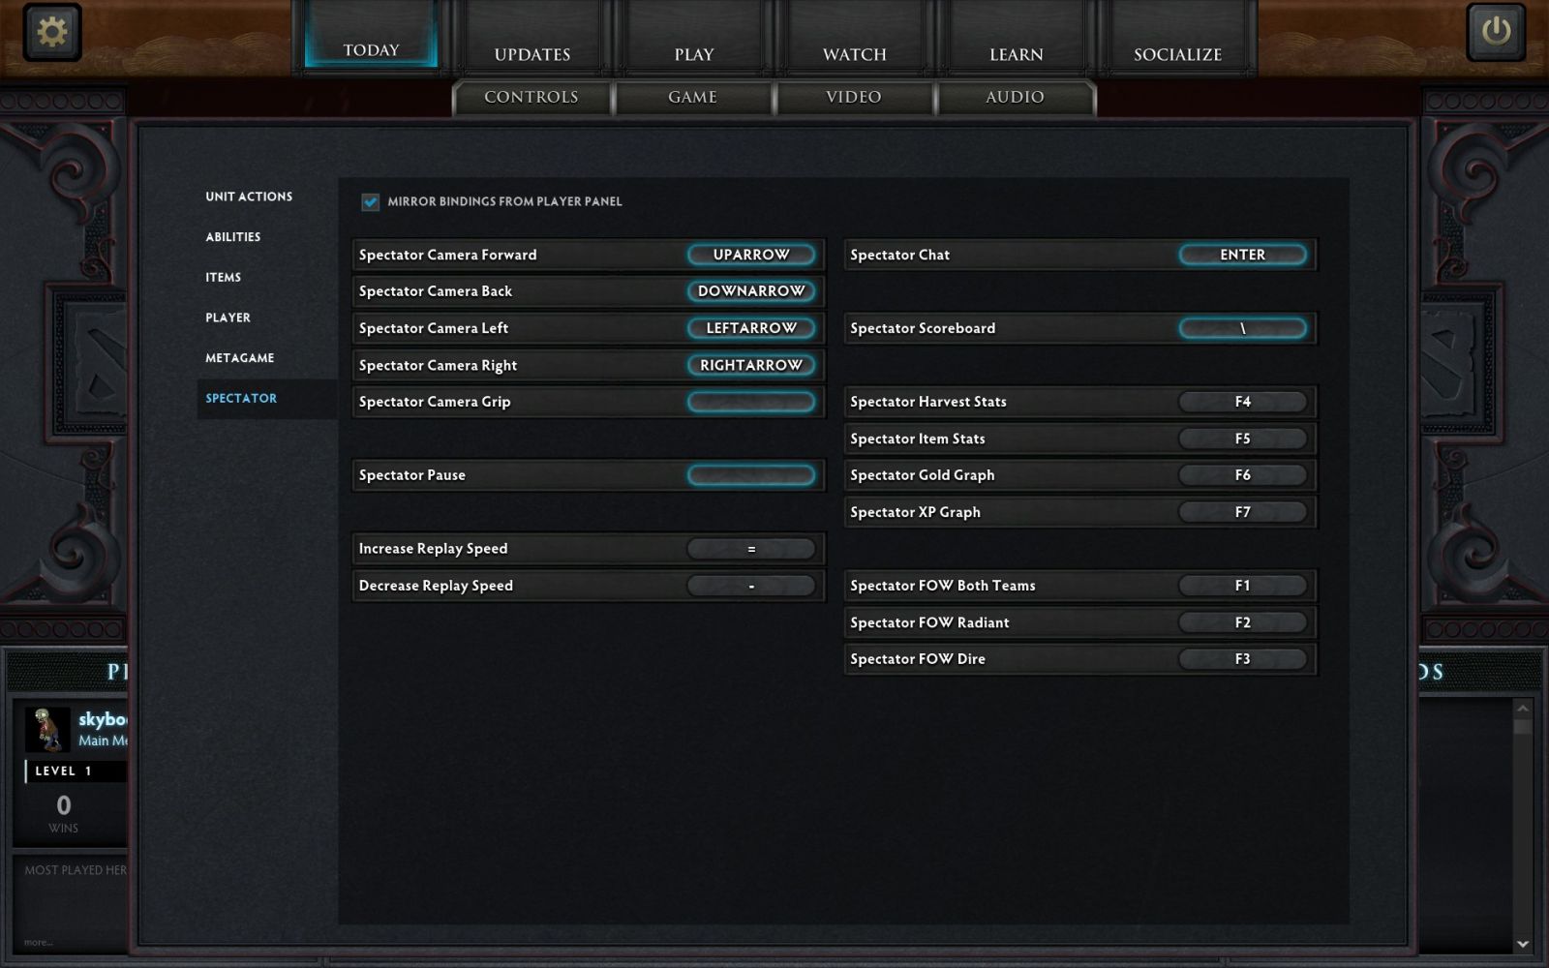This screenshot has width=1549, height=968.
Task: Edit the Increase Replay Speed binding
Action: coord(750,549)
